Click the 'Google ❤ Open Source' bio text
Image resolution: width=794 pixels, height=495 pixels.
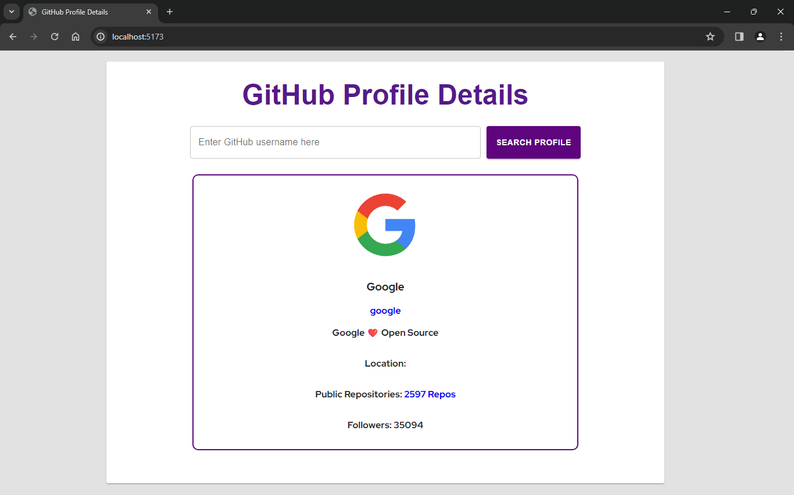[385, 333]
